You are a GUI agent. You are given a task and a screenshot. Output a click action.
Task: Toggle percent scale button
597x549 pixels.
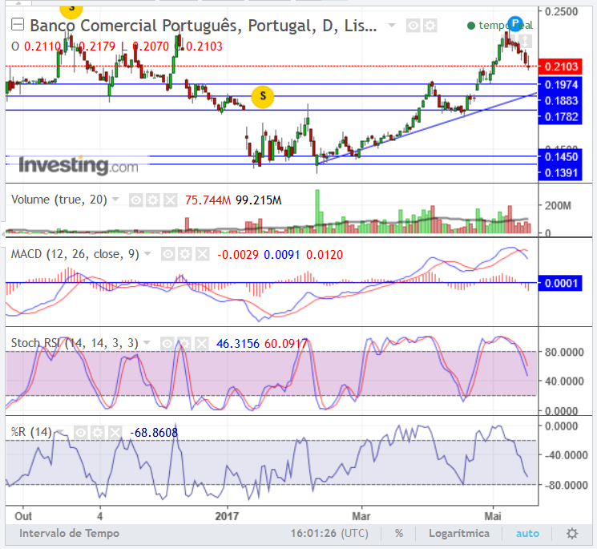(x=398, y=534)
